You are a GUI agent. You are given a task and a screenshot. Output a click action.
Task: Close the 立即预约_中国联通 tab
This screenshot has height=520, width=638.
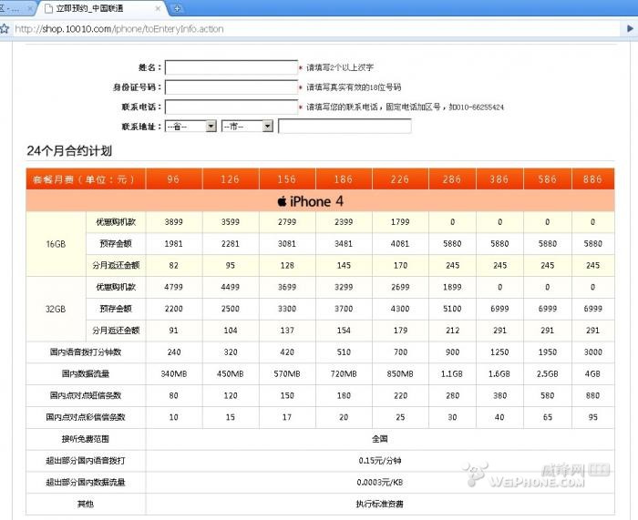click(158, 8)
